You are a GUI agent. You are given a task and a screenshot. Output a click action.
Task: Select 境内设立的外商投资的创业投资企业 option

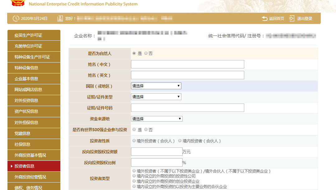[x=134, y=181]
